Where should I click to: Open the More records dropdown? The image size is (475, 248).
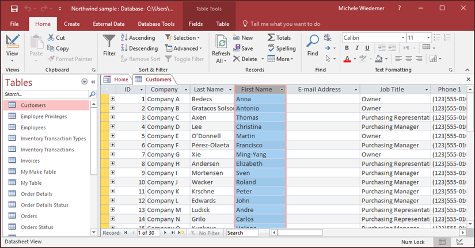click(280, 59)
